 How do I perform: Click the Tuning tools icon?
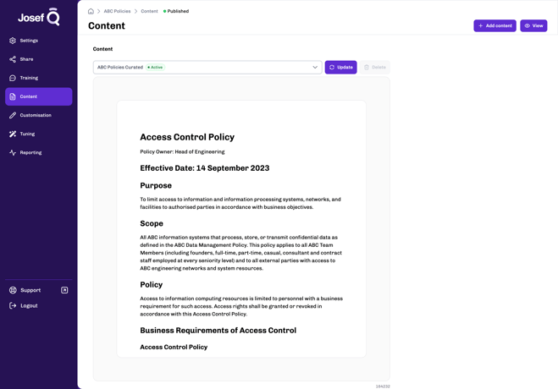pos(13,134)
